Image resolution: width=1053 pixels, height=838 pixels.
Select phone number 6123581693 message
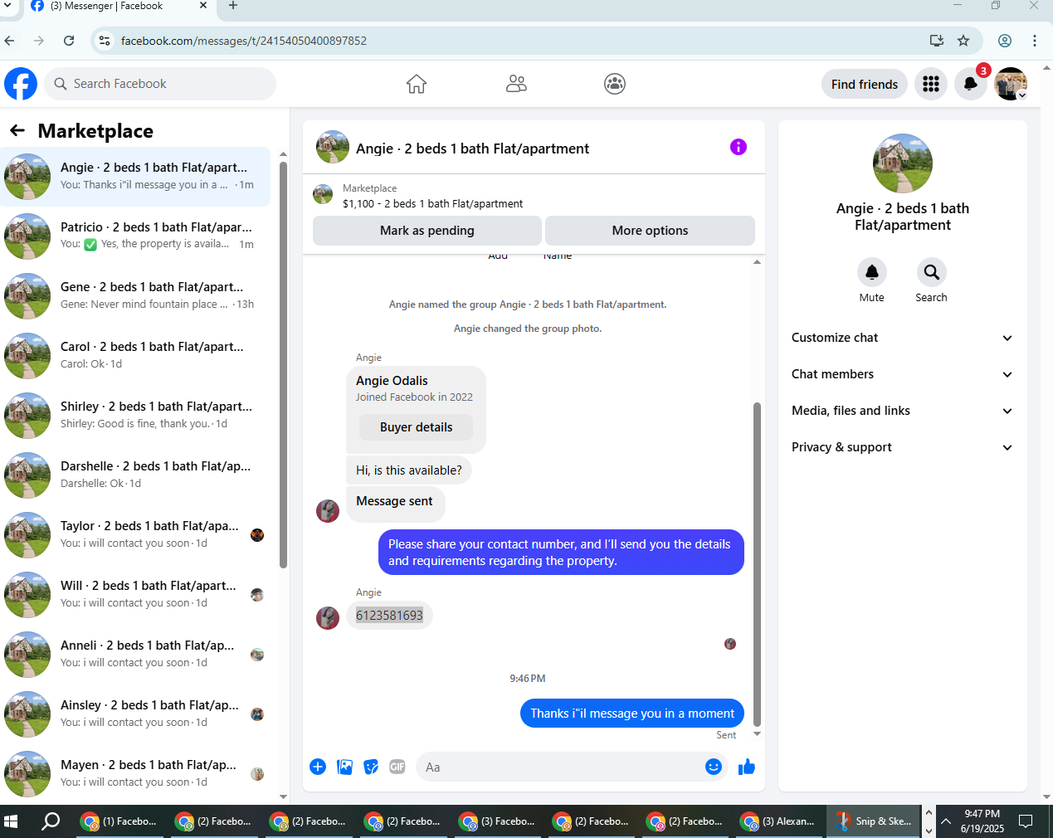pyautogui.click(x=389, y=615)
